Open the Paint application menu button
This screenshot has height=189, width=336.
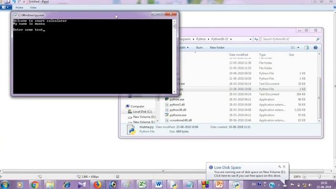pos(5,7)
